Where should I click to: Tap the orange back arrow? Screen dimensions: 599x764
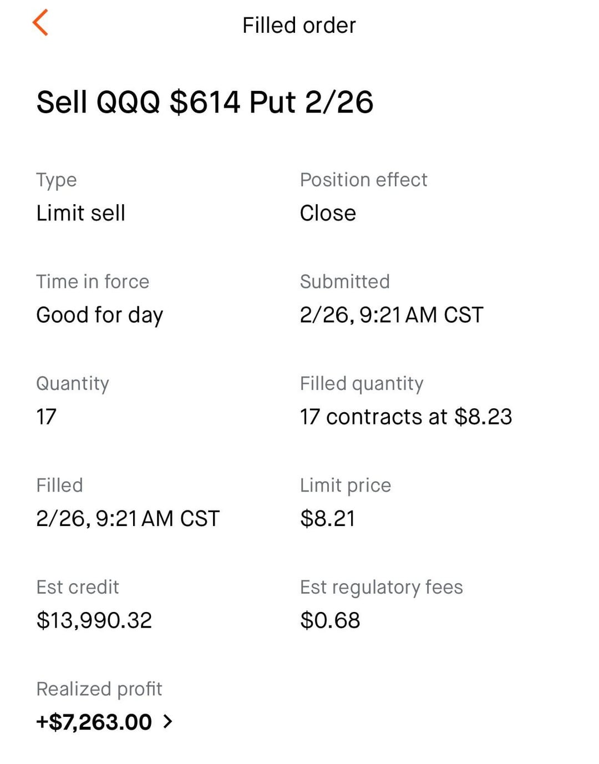pos(40,23)
